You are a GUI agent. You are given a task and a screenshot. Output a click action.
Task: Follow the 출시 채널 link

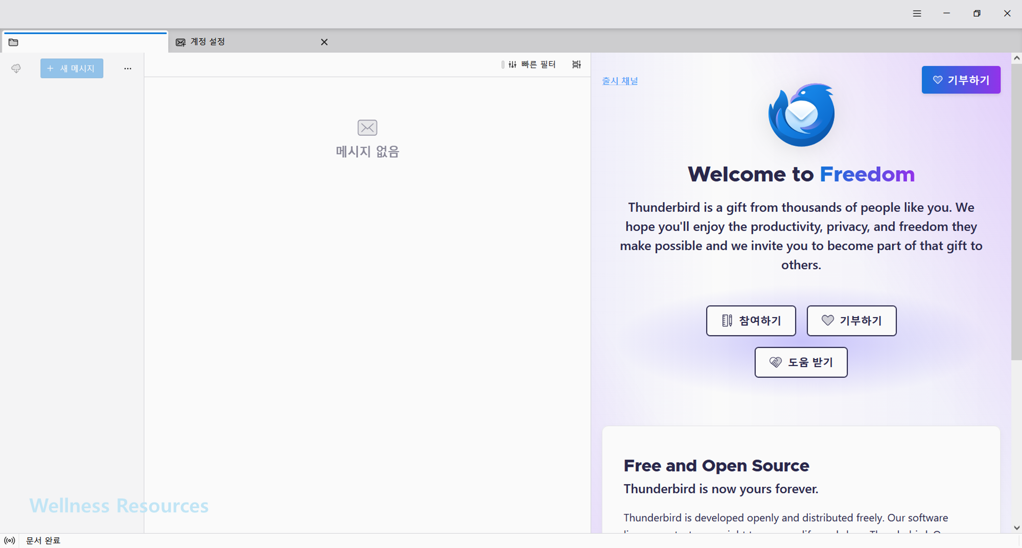tap(620, 81)
